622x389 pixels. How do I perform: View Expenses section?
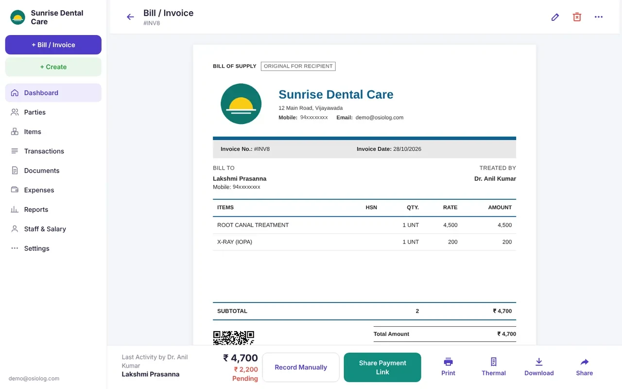point(53,190)
